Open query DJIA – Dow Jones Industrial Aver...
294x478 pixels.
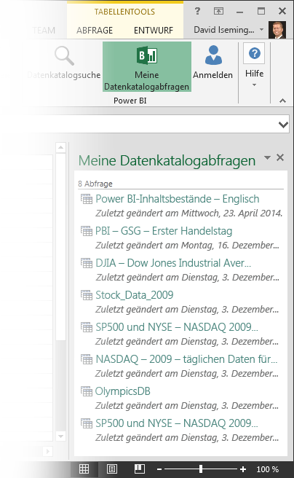173,263
